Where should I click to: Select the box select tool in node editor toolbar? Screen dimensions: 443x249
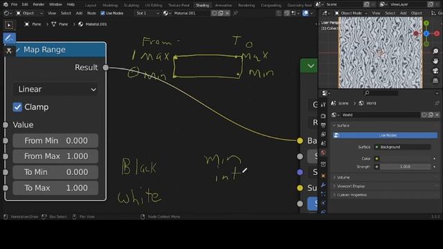tap(9, 26)
